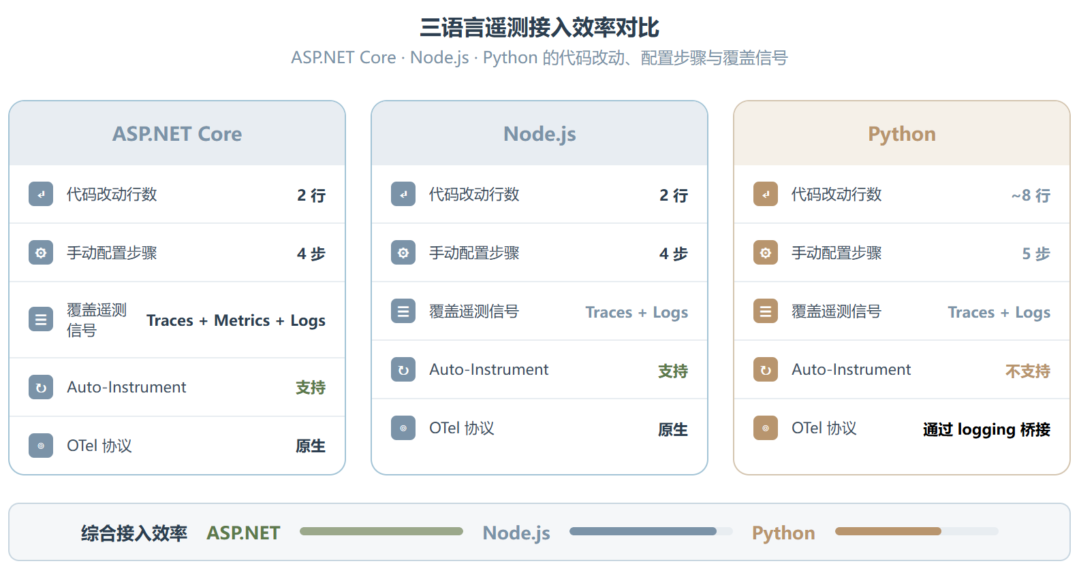The width and height of the screenshot is (1079, 570).
Task: Click the Node.js label in the bottom bar
Action: (x=516, y=533)
